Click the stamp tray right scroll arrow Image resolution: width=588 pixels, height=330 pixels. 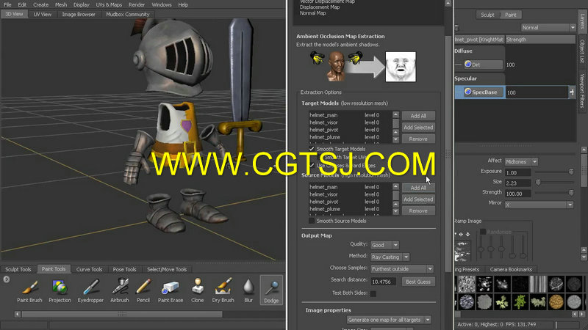(x=582, y=315)
